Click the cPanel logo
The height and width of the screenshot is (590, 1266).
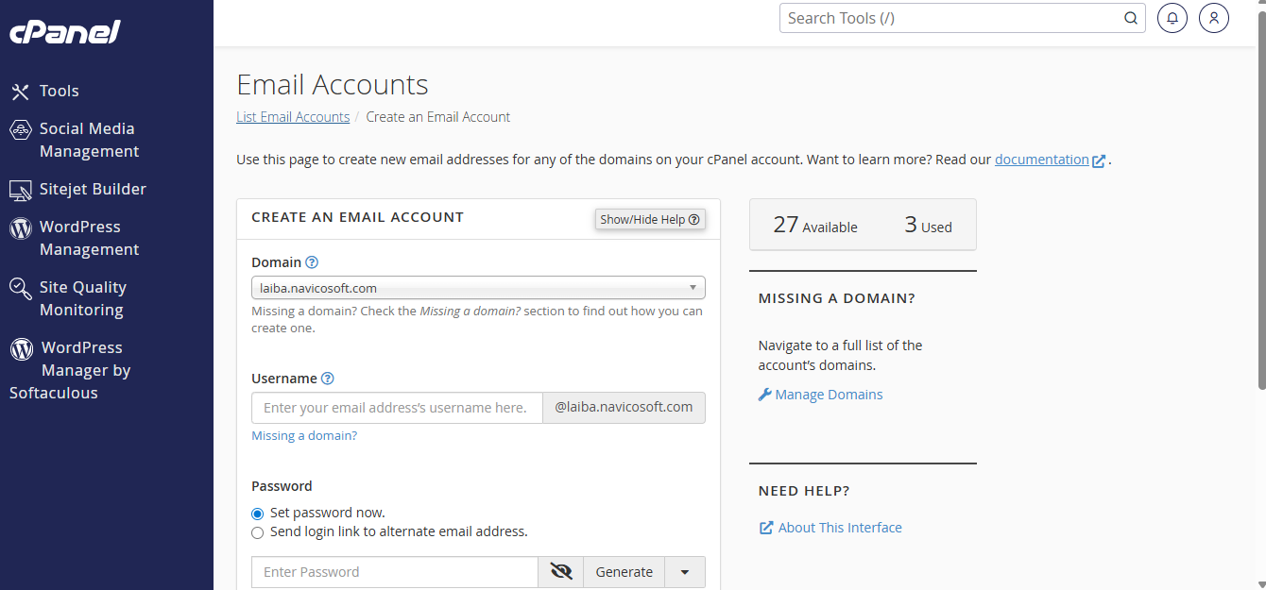pyautogui.click(x=65, y=32)
